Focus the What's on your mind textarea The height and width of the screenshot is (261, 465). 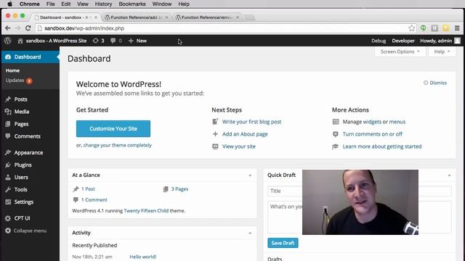(x=360, y=217)
